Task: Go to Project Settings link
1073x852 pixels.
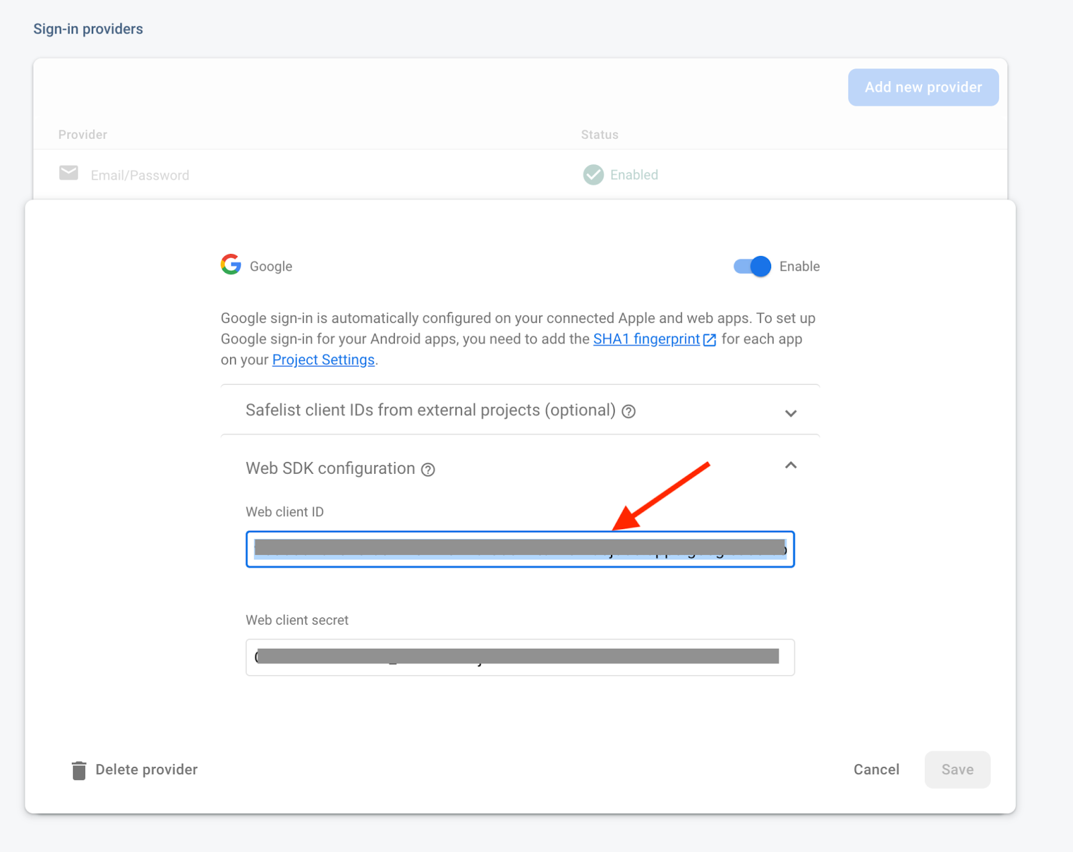Action: (323, 360)
